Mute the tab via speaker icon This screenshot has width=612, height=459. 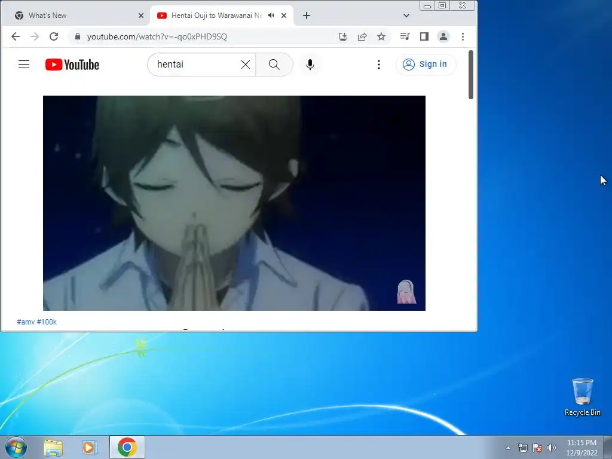coord(271,16)
